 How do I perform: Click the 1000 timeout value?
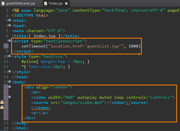pyautogui.click(x=133, y=46)
